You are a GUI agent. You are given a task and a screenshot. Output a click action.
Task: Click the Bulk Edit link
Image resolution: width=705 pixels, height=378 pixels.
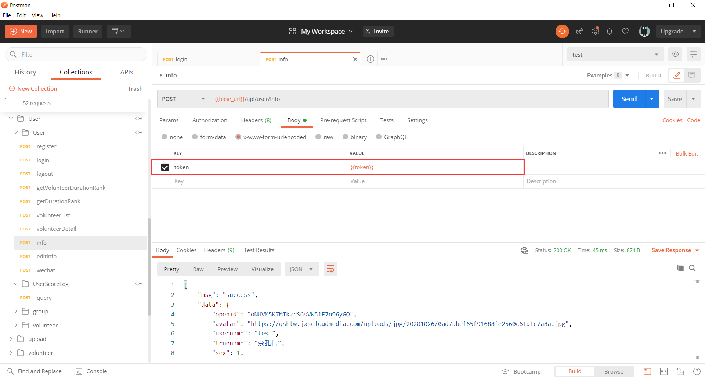click(687, 153)
